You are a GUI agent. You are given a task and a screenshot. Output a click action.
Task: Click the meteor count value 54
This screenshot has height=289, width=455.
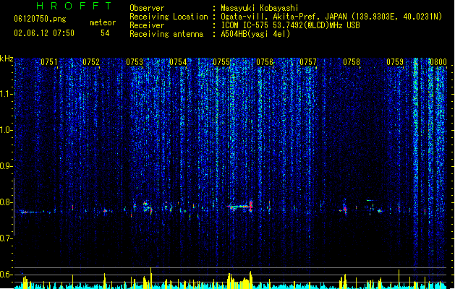(x=105, y=33)
